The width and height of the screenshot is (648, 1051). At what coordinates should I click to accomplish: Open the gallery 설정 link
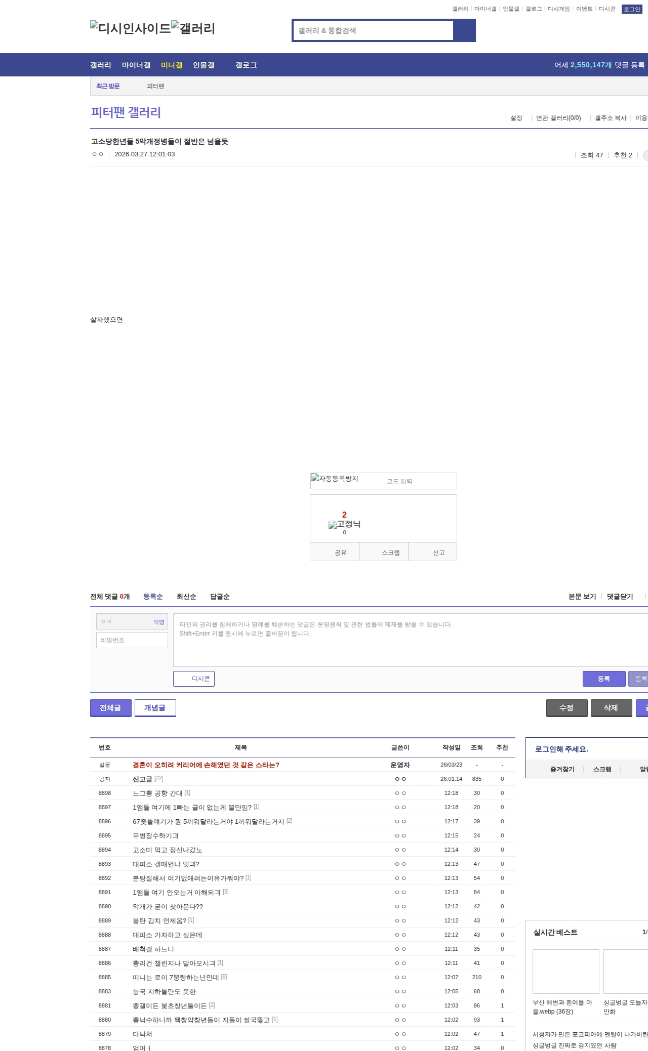point(516,118)
